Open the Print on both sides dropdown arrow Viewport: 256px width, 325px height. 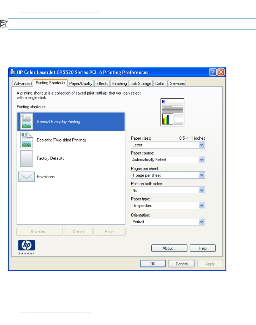pos(202,190)
